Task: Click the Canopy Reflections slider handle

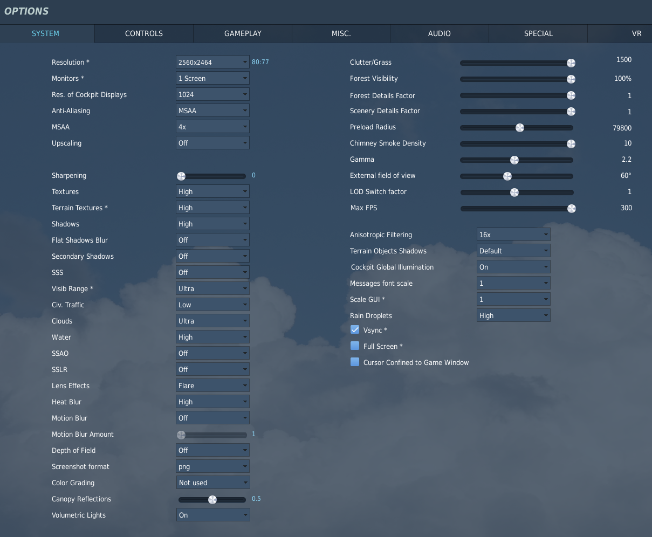Action: [212, 500]
